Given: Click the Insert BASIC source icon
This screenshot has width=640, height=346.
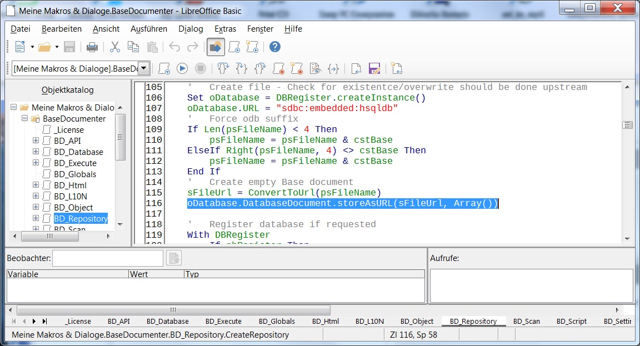Looking at the screenshot, I should (x=356, y=68).
